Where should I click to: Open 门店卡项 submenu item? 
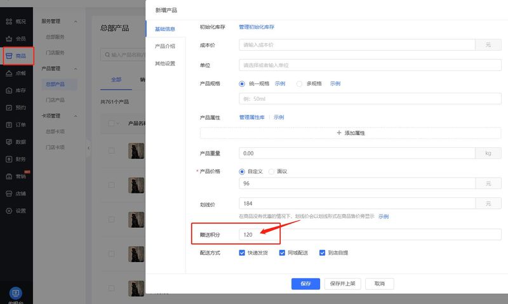click(55, 147)
